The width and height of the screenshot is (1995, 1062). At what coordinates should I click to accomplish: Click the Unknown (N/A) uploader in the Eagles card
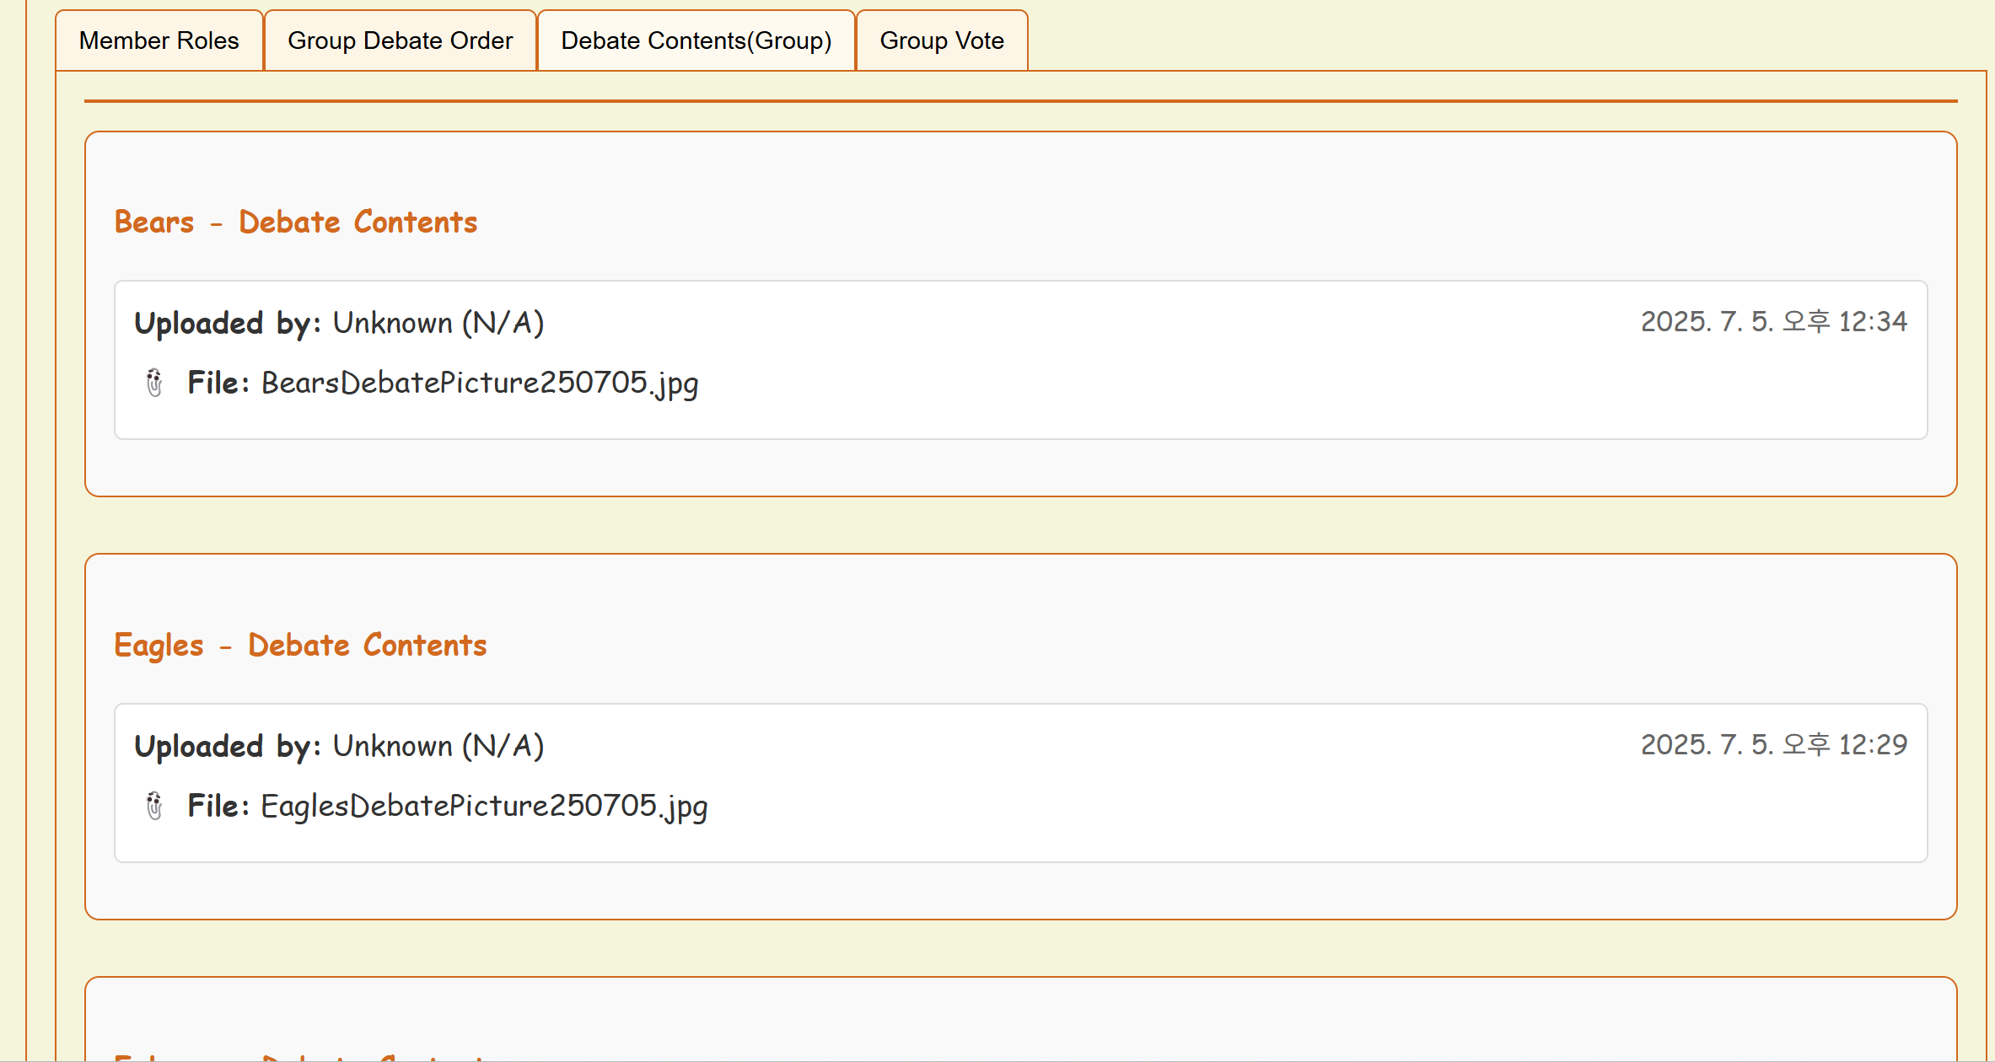pos(438,746)
